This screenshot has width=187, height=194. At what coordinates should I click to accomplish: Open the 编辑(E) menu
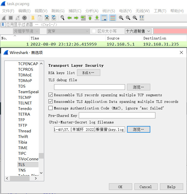tap(24, 11)
